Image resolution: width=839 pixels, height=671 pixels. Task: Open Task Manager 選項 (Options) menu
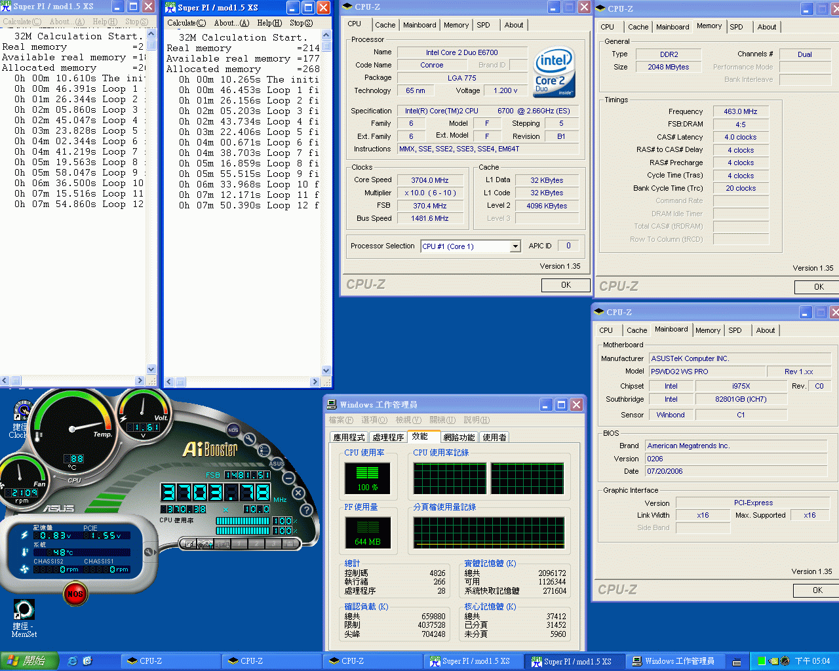374,420
